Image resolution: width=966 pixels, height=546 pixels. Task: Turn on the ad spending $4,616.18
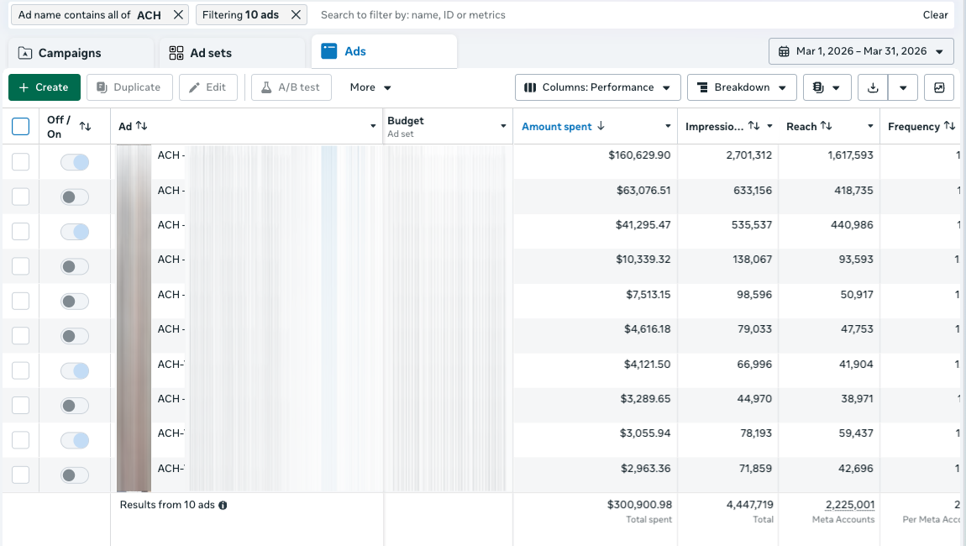pyautogui.click(x=75, y=336)
